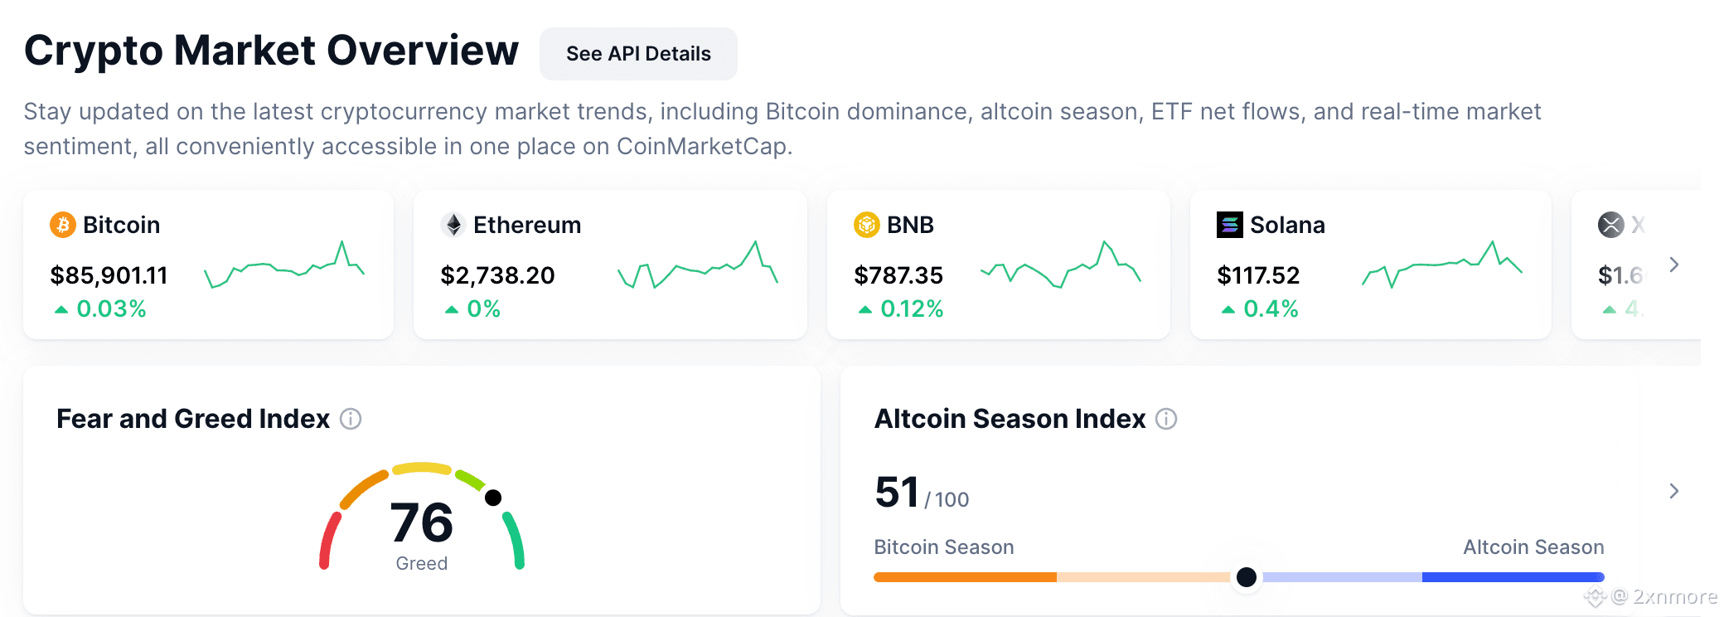The image size is (1724, 617).
Task: Open the Bitcoin price card
Action: 208,265
